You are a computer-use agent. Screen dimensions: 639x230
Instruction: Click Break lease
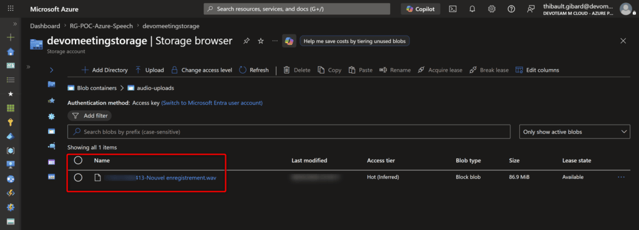click(x=489, y=70)
